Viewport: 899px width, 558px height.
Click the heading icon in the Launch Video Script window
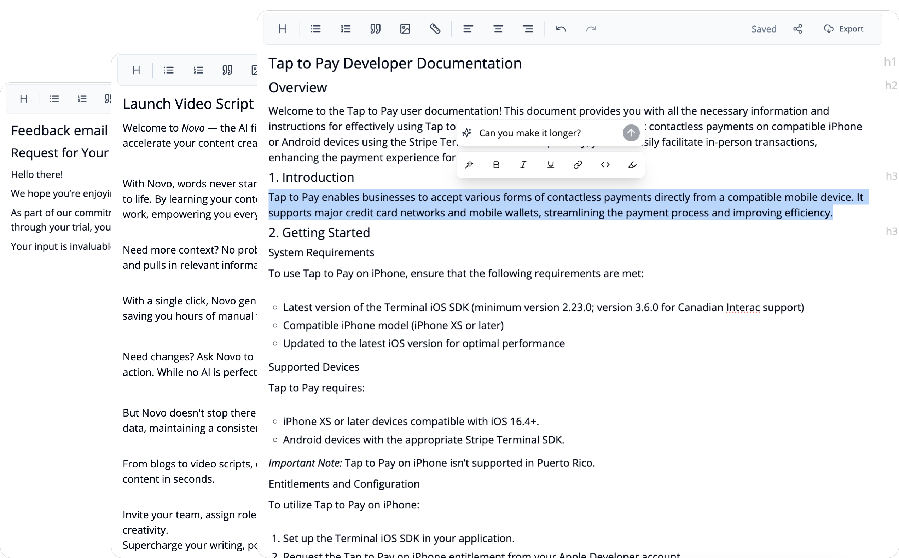point(136,70)
